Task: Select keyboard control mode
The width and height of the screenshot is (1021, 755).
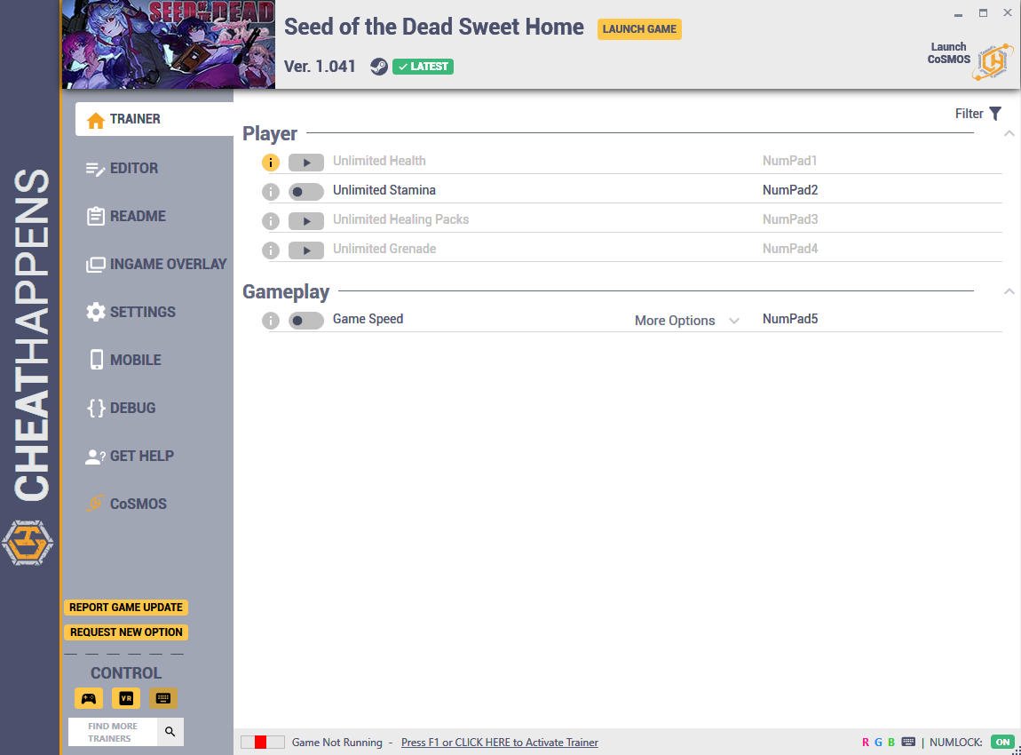Action: [162, 698]
